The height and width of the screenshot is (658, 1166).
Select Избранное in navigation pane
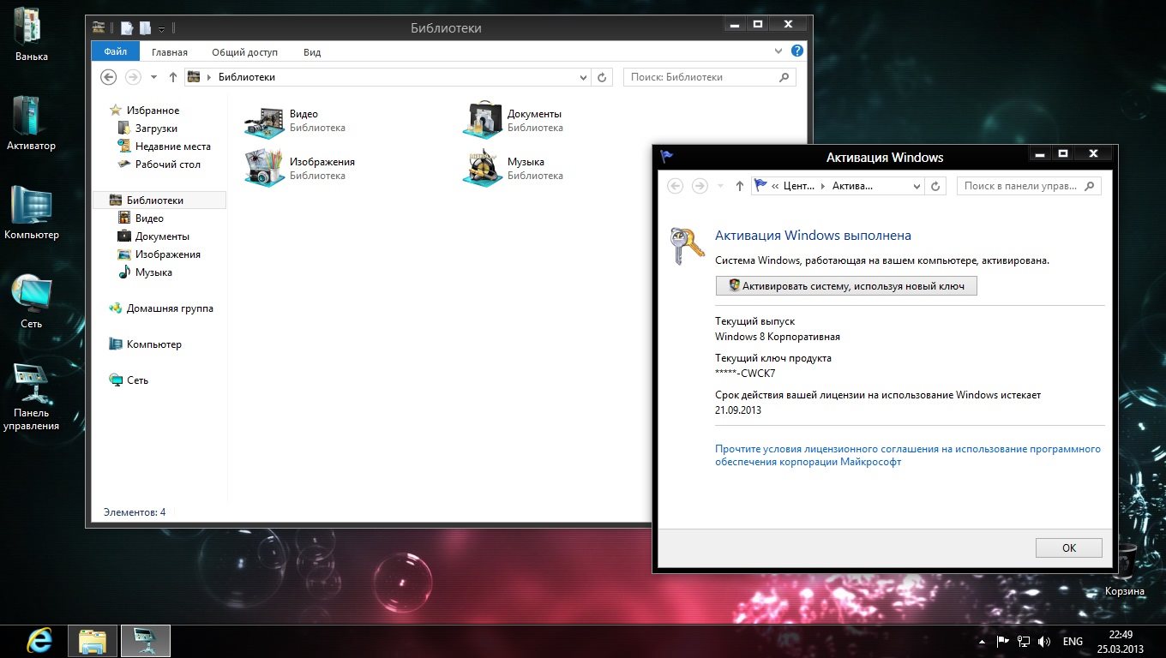click(153, 111)
